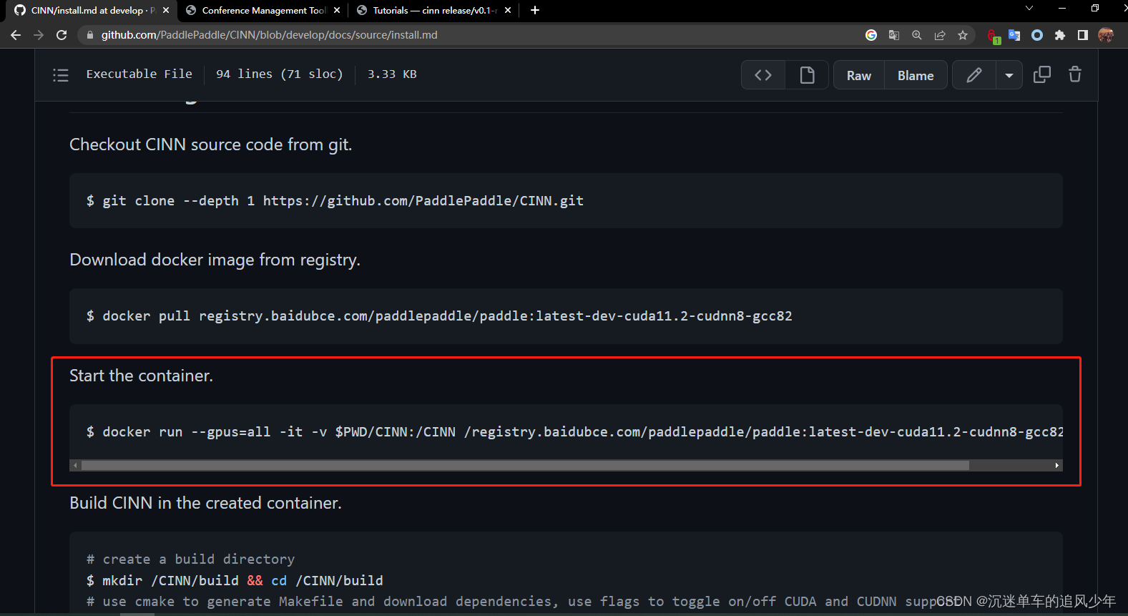Delete this file with the trash icon
The height and width of the screenshot is (616, 1128).
point(1075,74)
